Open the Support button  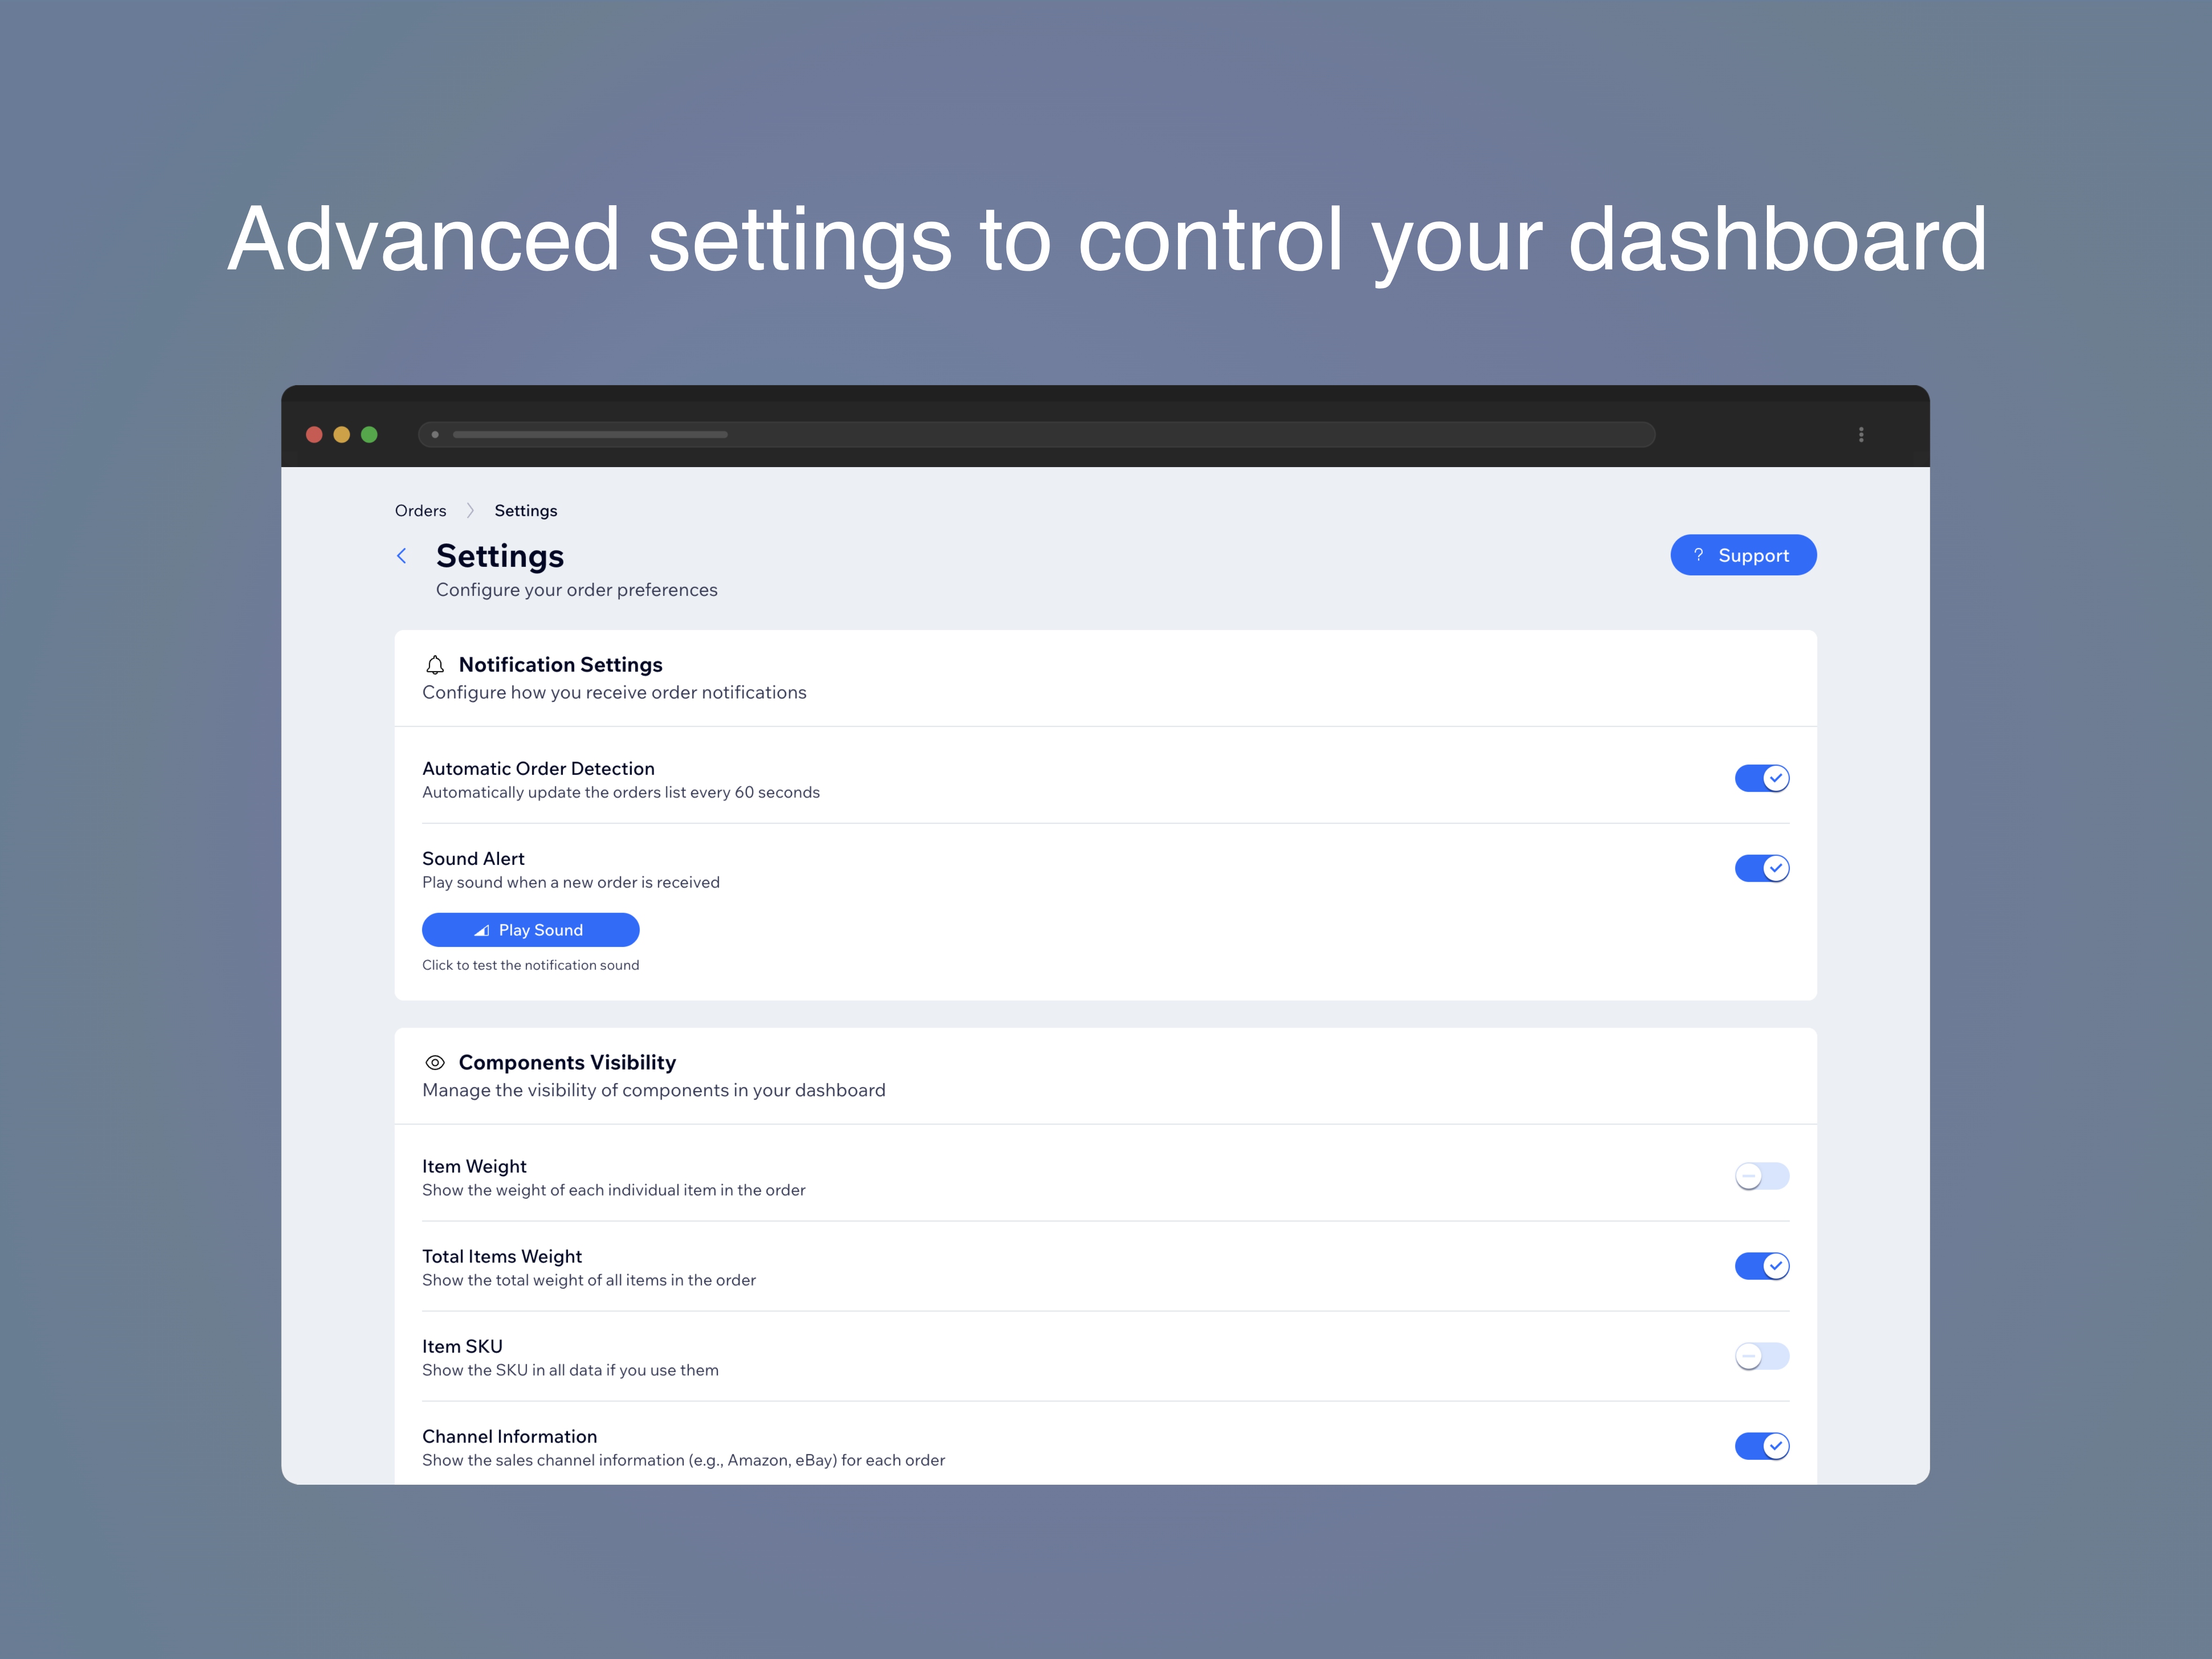[x=1743, y=555]
